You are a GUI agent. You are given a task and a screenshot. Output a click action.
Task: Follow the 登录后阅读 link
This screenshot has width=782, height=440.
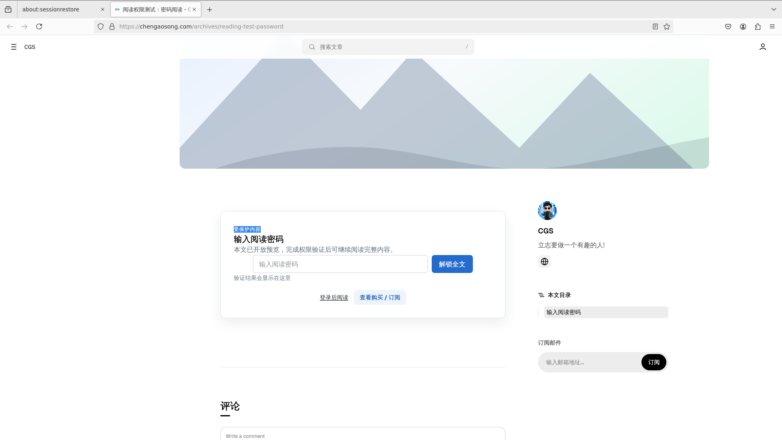coord(334,298)
